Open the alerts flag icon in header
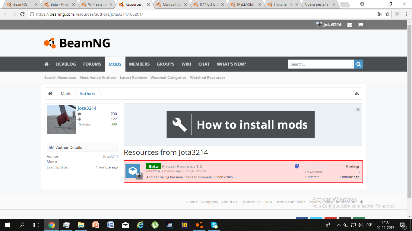This screenshot has width=412, height=231. (x=361, y=25)
